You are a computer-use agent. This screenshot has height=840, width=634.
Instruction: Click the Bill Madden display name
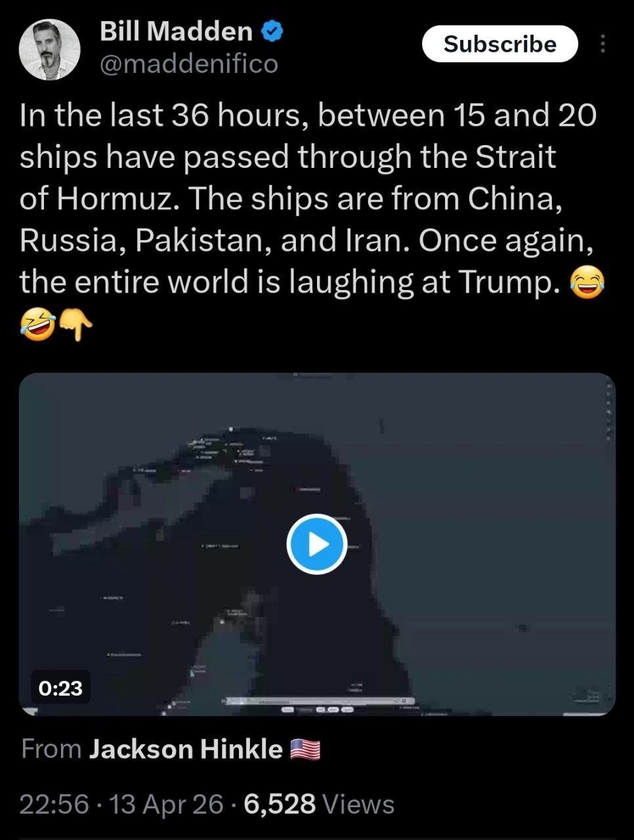176,31
